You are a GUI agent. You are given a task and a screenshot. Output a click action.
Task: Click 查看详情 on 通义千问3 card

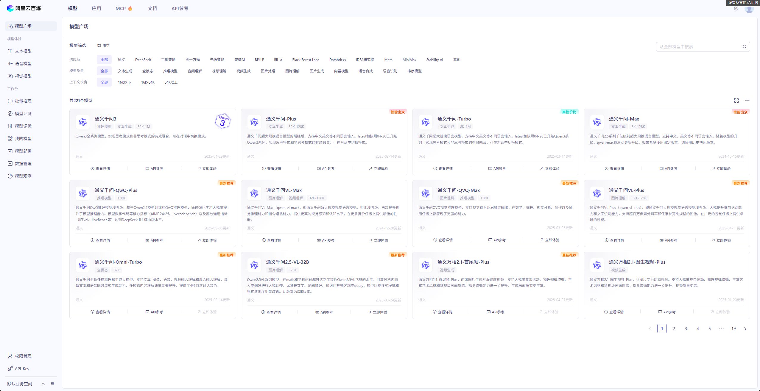100,169
